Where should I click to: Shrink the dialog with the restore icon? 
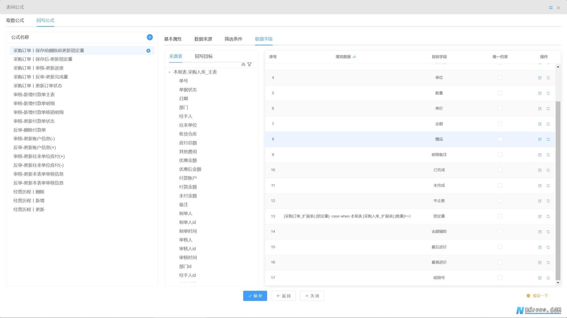tap(551, 8)
